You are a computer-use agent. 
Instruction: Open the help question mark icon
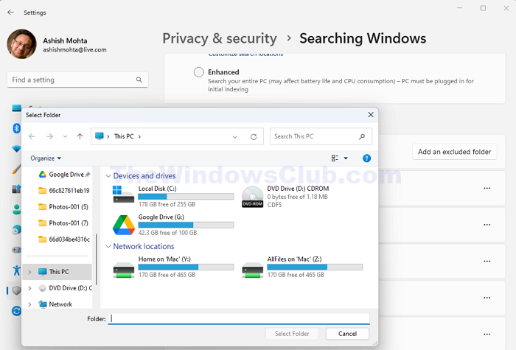366,158
